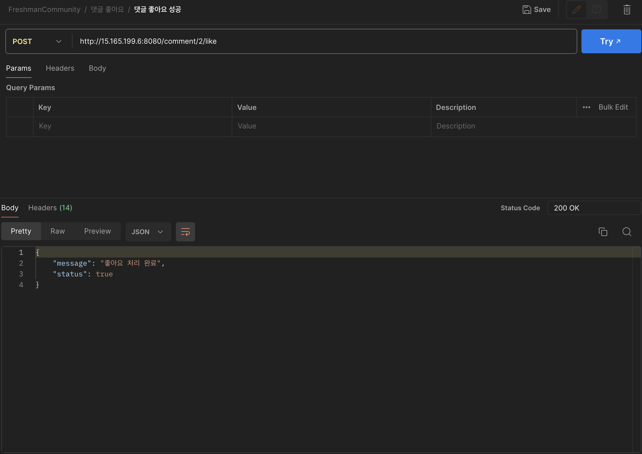Click the pencil edit icon

coord(576,10)
